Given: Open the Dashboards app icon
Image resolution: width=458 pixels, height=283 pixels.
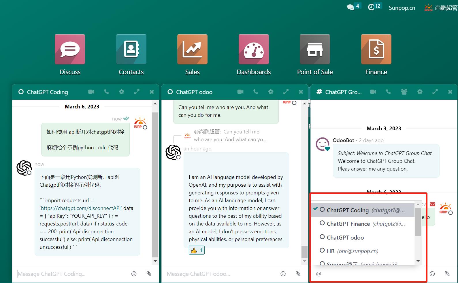Looking at the screenshot, I should pyautogui.click(x=254, y=49).
